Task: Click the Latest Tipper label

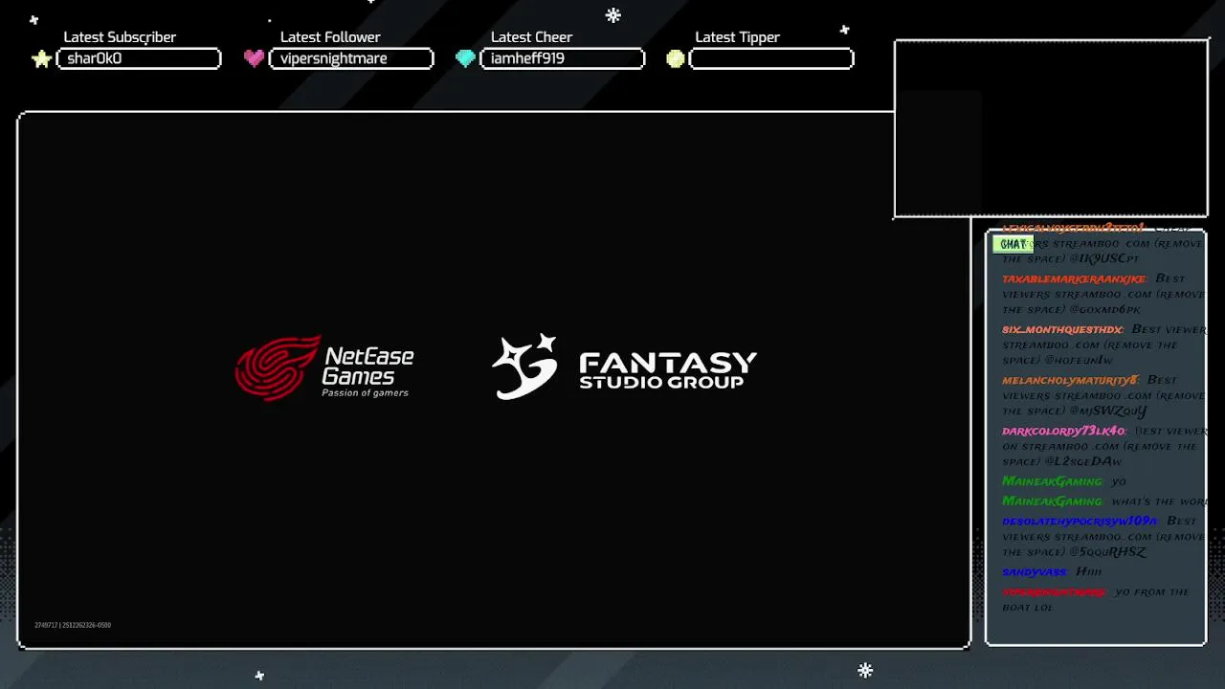Action: [x=737, y=37]
